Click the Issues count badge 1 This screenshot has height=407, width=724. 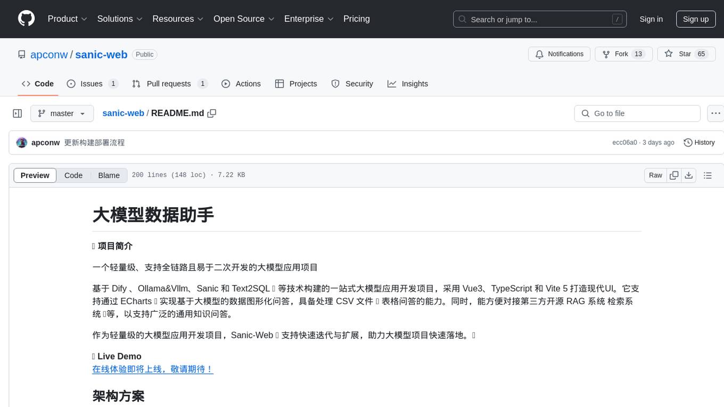click(x=113, y=84)
